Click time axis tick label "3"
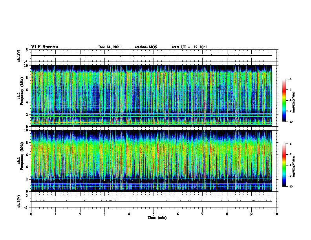 pos(104,214)
